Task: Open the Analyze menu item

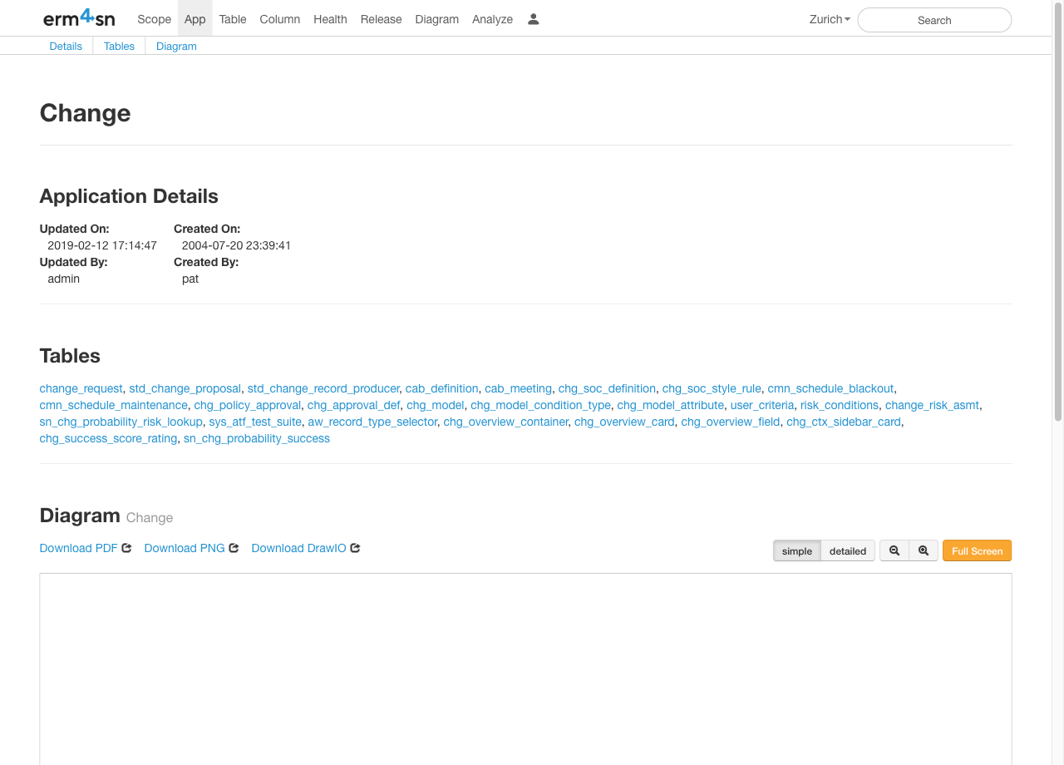Action: click(x=492, y=19)
